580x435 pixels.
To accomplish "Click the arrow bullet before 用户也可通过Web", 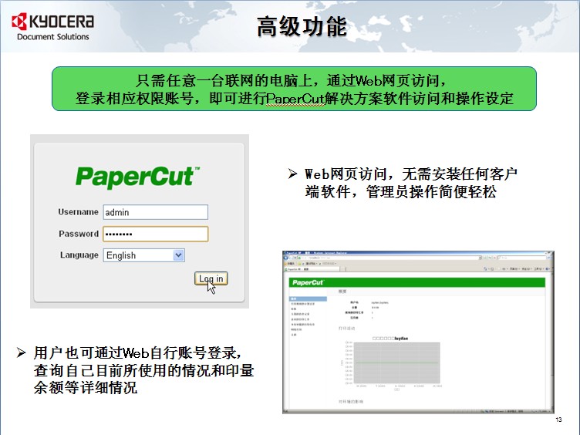I will tap(22, 353).
